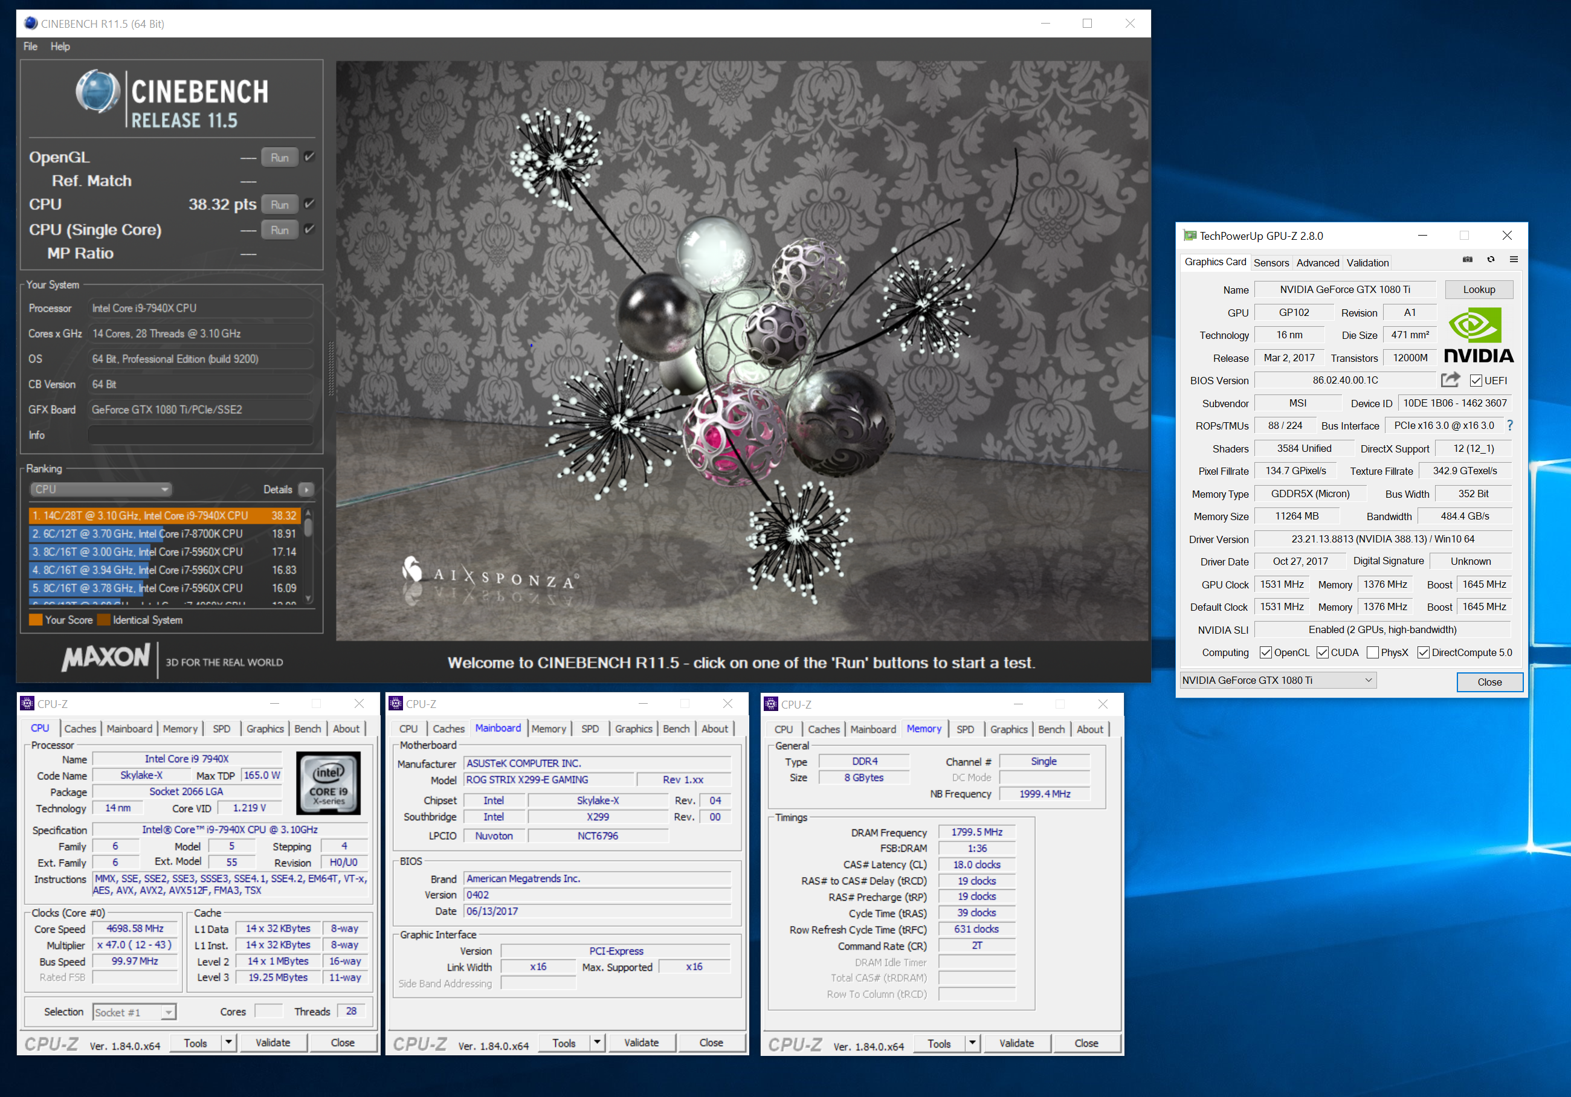Viewport: 1571px width, 1097px height.
Task: Open the GPU selection dropdown in GPU-Z
Action: [x=1278, y=681]
